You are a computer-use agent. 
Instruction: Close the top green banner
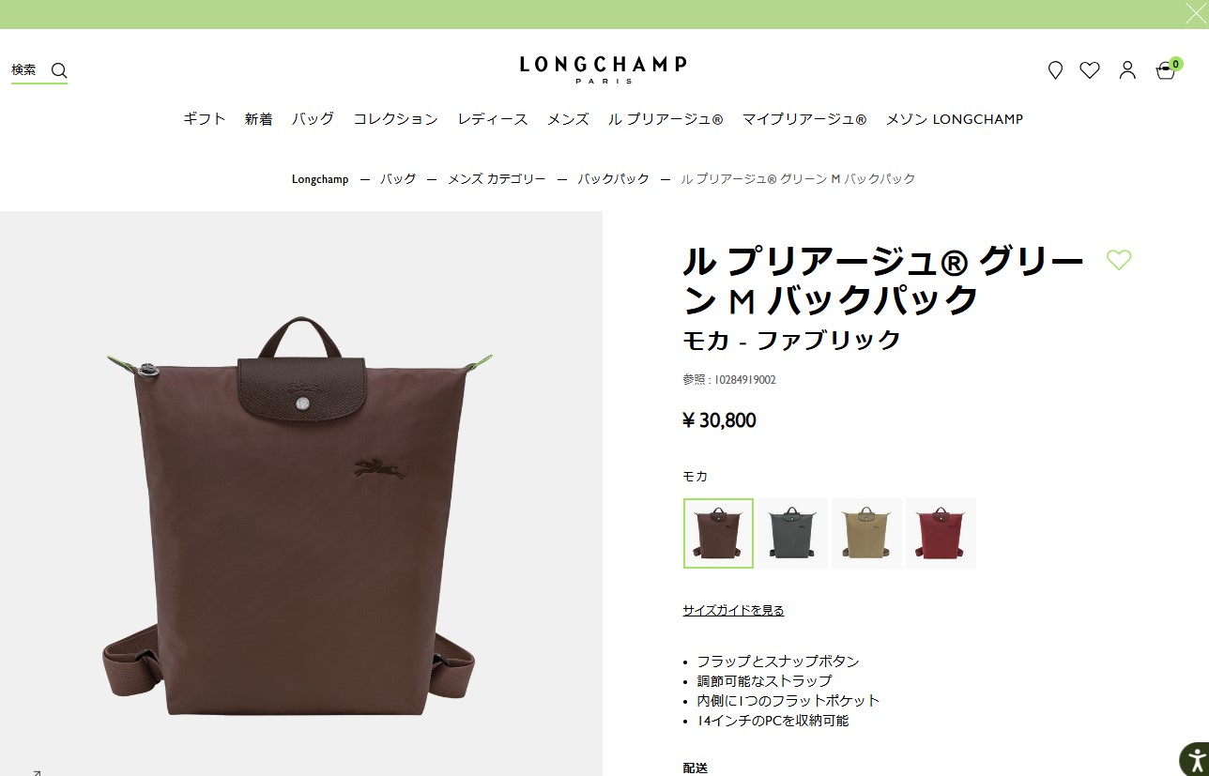click(x=1195, y=13)
